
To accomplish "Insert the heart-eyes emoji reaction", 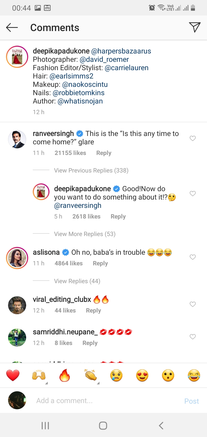I will pos(142,375).
